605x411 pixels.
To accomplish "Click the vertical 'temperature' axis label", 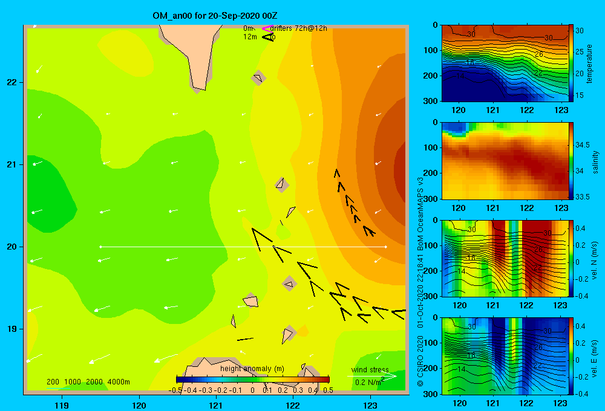I will pyautogui.click(x=589, y=63).
